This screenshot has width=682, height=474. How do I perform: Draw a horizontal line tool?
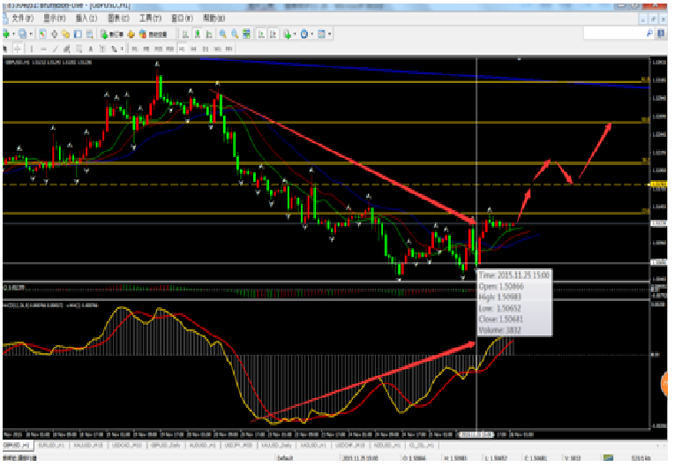(43, 49)
